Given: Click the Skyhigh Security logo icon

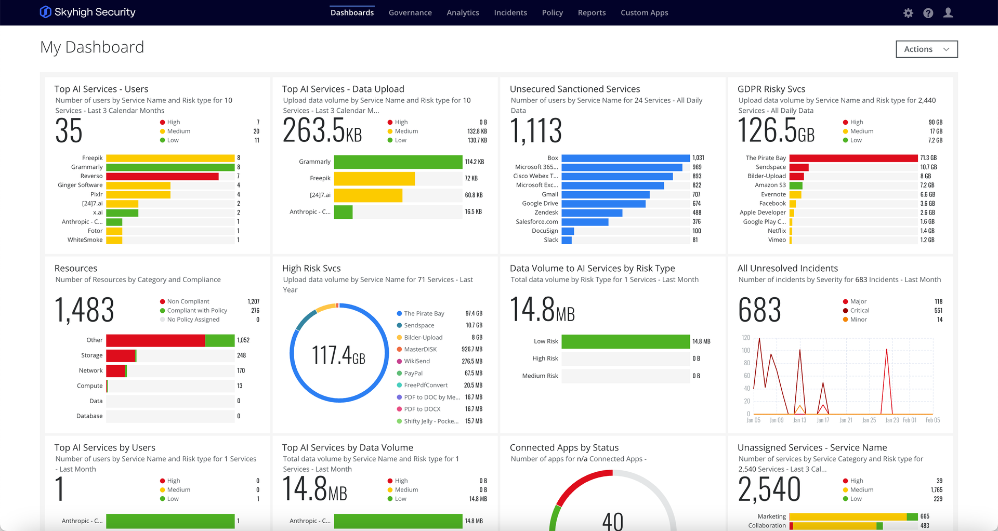Looking at the screenshot, I should (x=46, y=12).
